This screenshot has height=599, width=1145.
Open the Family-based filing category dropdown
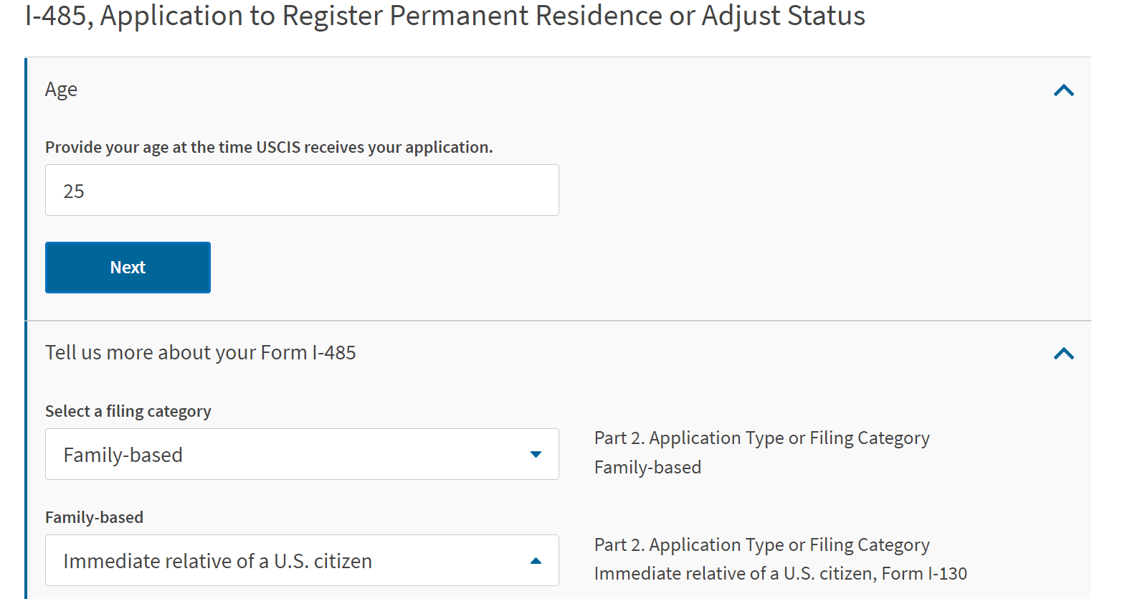[x=301, y=454]
